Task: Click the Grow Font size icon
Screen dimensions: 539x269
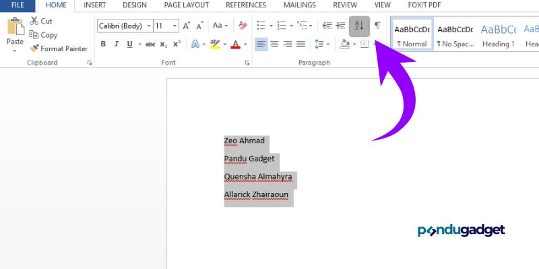Action: tap(188, 26)
